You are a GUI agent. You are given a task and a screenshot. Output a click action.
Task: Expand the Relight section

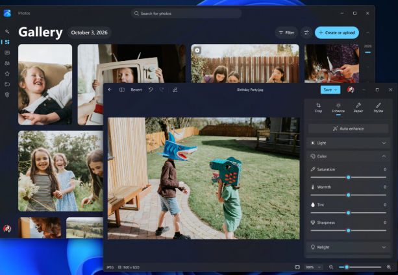[x=348, y=247]
